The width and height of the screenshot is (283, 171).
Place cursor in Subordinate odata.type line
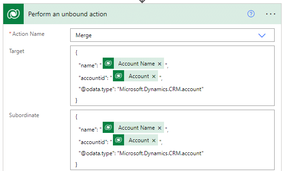pos(141,153)
